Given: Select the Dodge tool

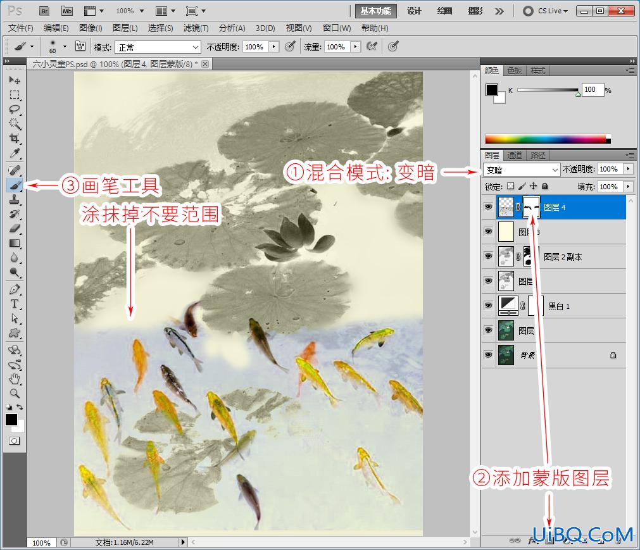Looking at the screenshot, I should pos(15,273).
